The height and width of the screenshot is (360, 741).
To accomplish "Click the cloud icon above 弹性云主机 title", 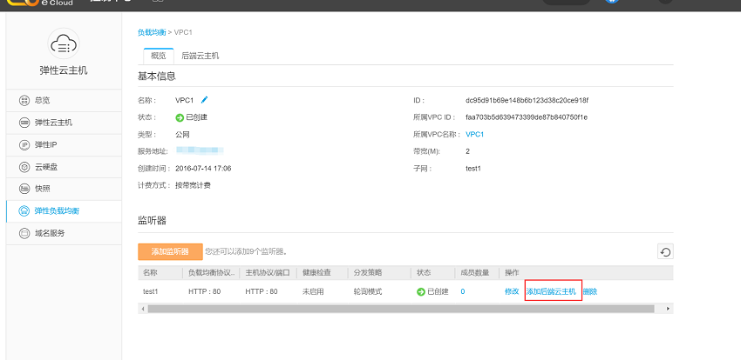I will [x=64, y=42].
